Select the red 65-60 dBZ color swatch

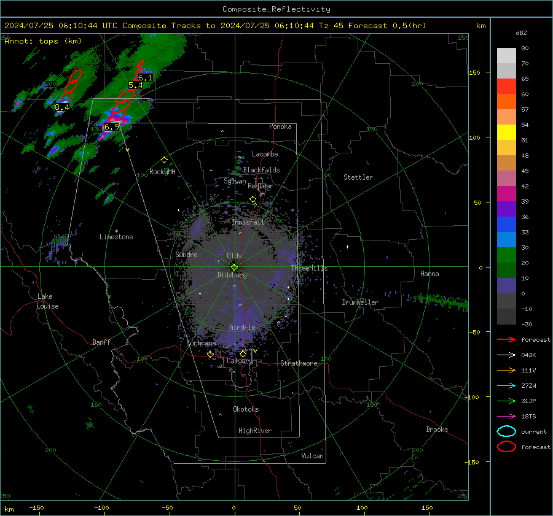pos(506,87)
